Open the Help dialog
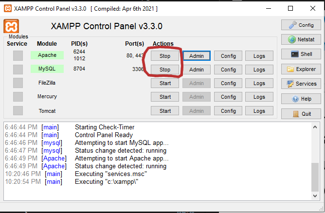 coord(301,99)
